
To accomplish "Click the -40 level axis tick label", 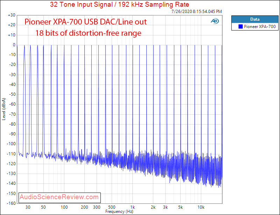I will 12,85.
